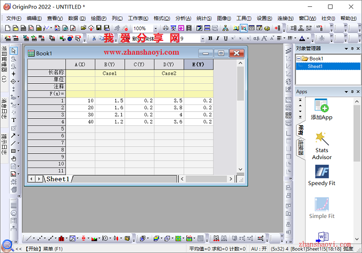362x253 pixels.
Task: Select the Pan hand tool
Action: pos(14,159)
